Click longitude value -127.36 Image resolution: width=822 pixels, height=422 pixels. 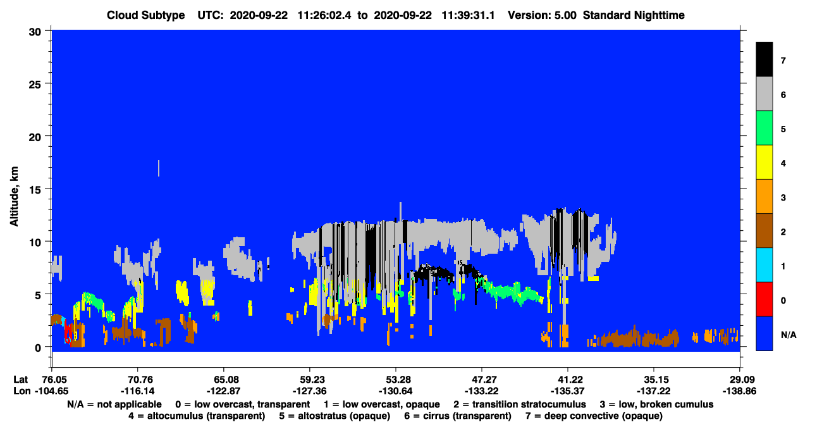(x=309, y=391)
